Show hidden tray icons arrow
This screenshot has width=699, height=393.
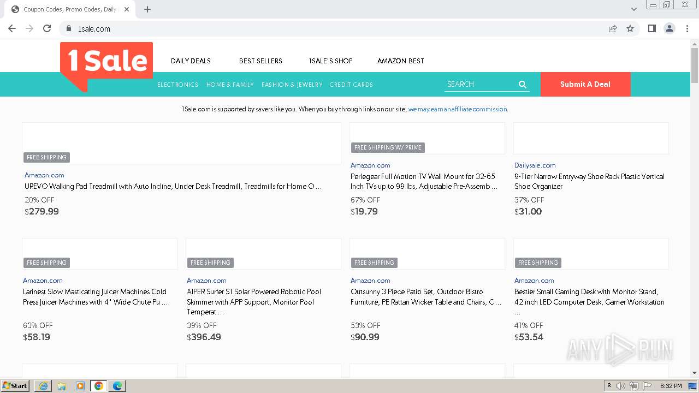(x=609, y=386)
